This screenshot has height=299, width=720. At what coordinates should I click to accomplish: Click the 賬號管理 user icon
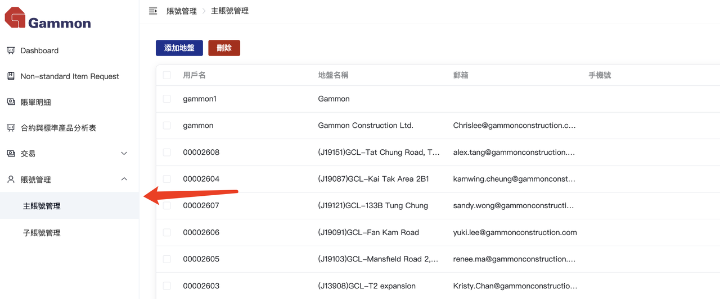pyautogui.click(x=11, y=180)
